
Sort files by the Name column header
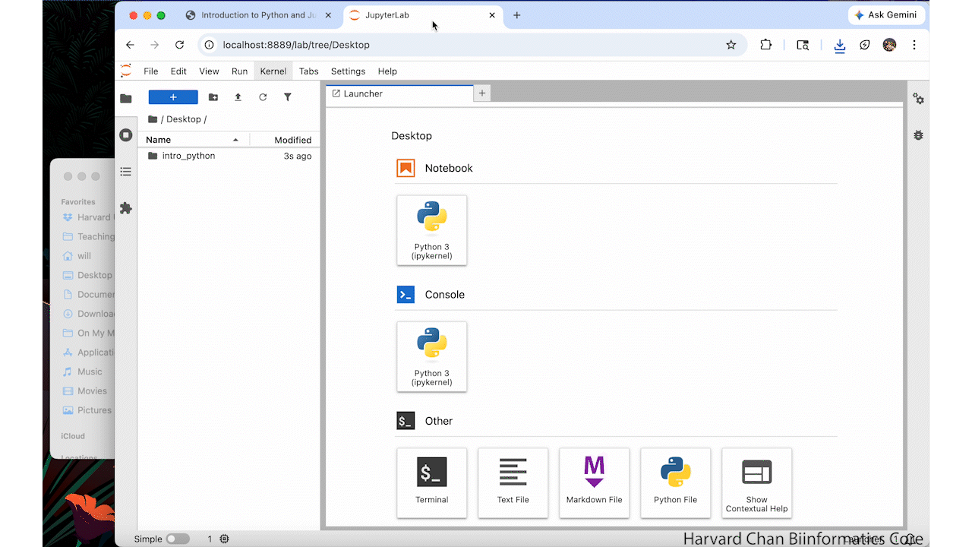[191, 140]
